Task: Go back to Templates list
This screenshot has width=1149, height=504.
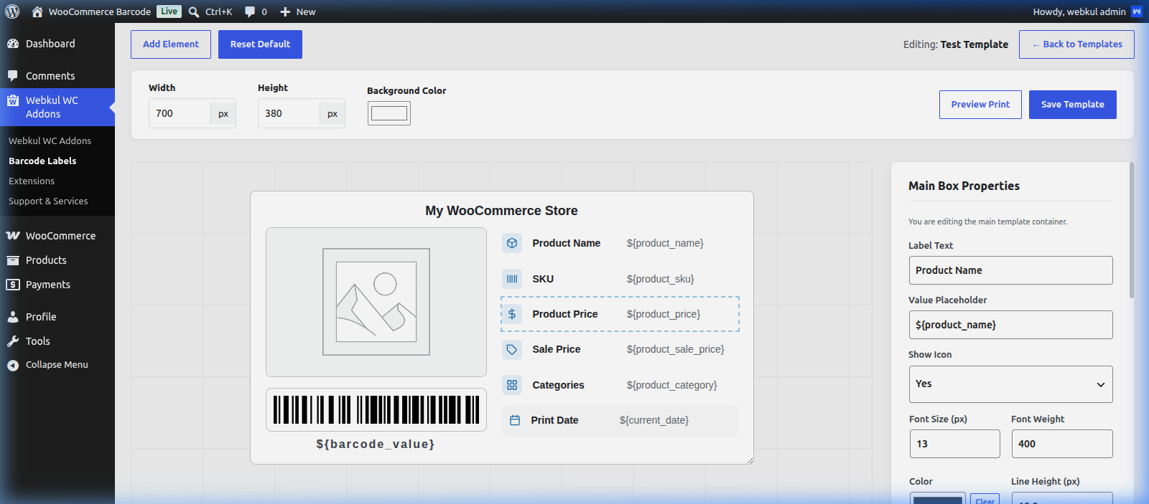Action: (1076, 44)
